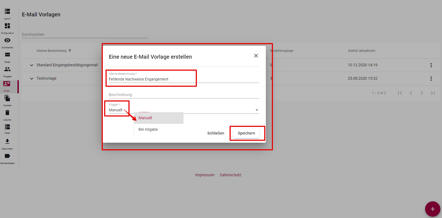
Task: Click the Testvorlage row name
Action: coord(46,78)
